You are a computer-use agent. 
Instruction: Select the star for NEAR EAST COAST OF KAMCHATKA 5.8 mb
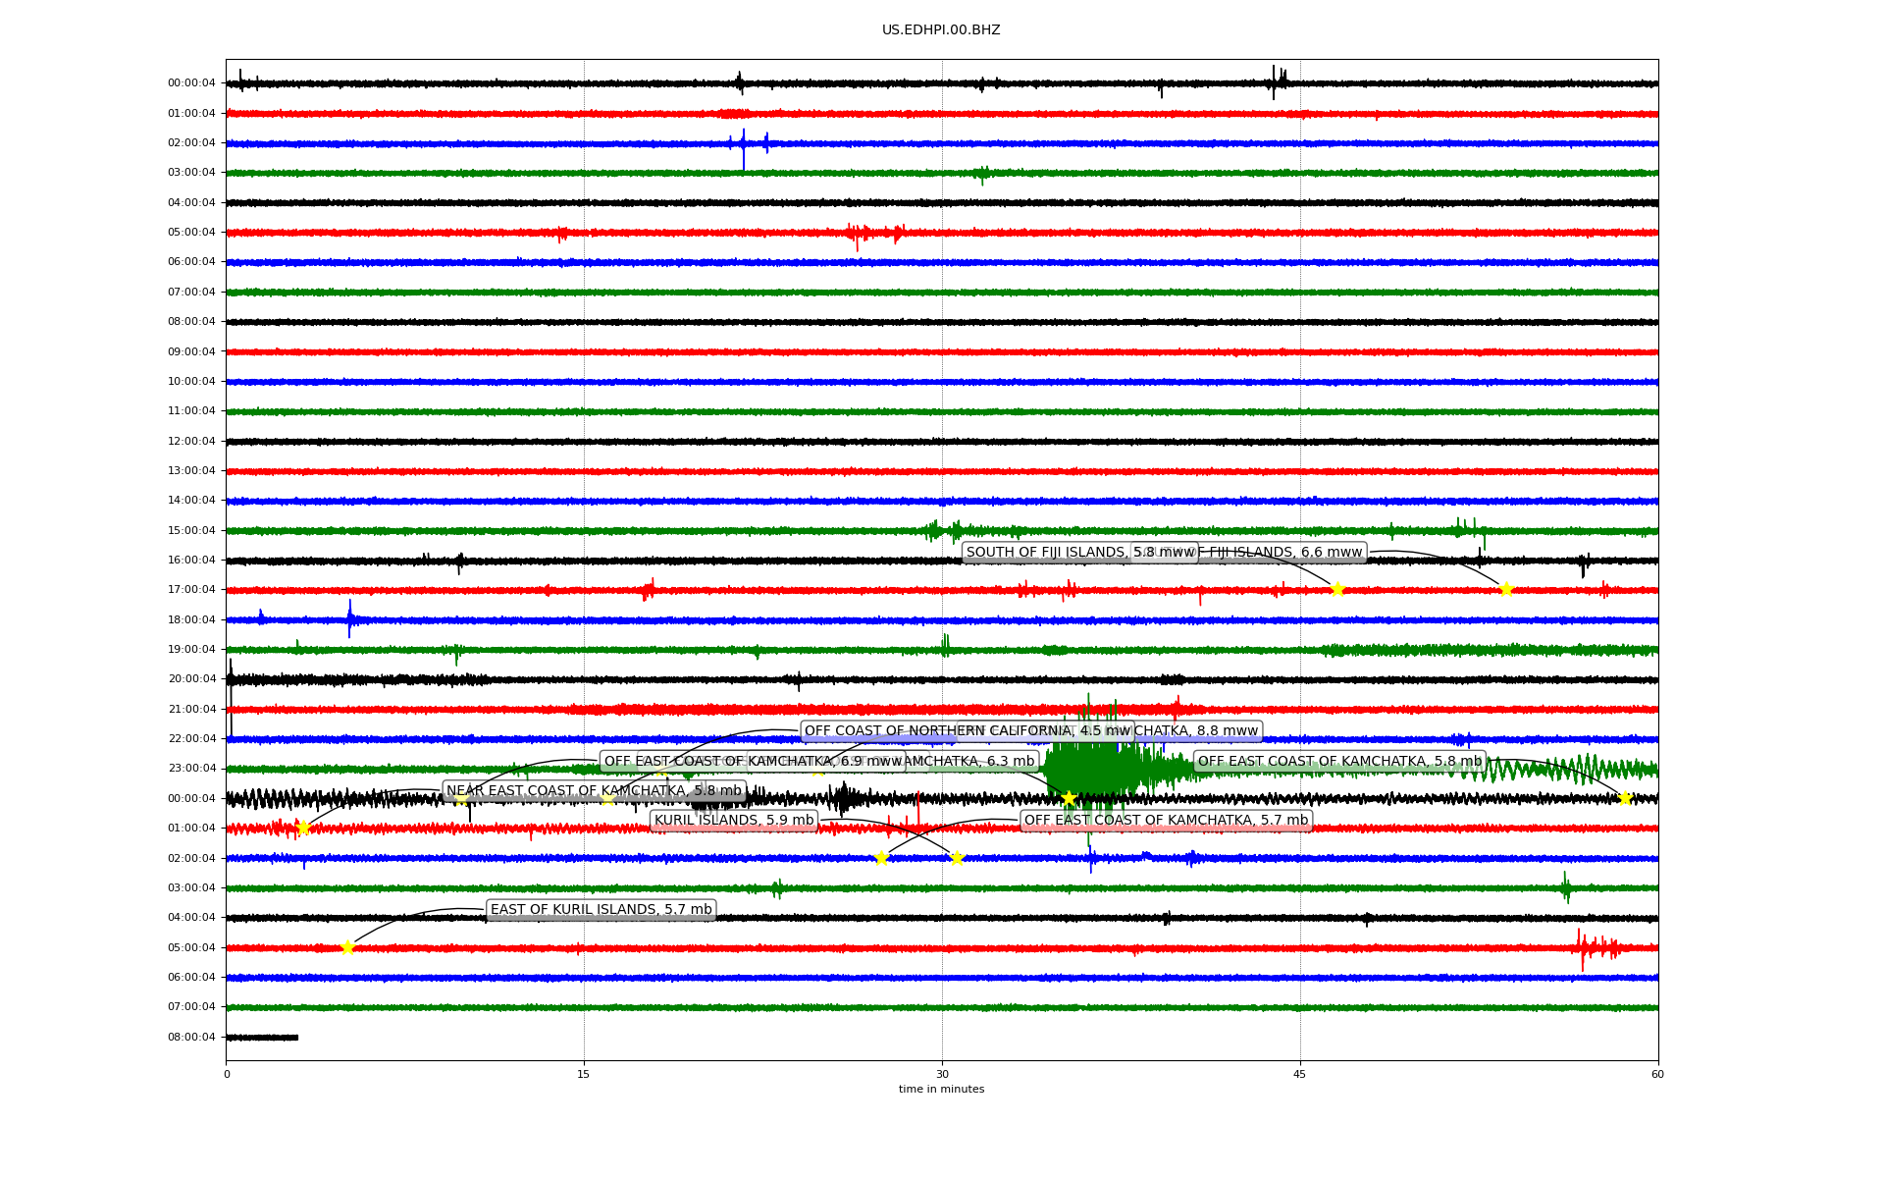[303, 828]
